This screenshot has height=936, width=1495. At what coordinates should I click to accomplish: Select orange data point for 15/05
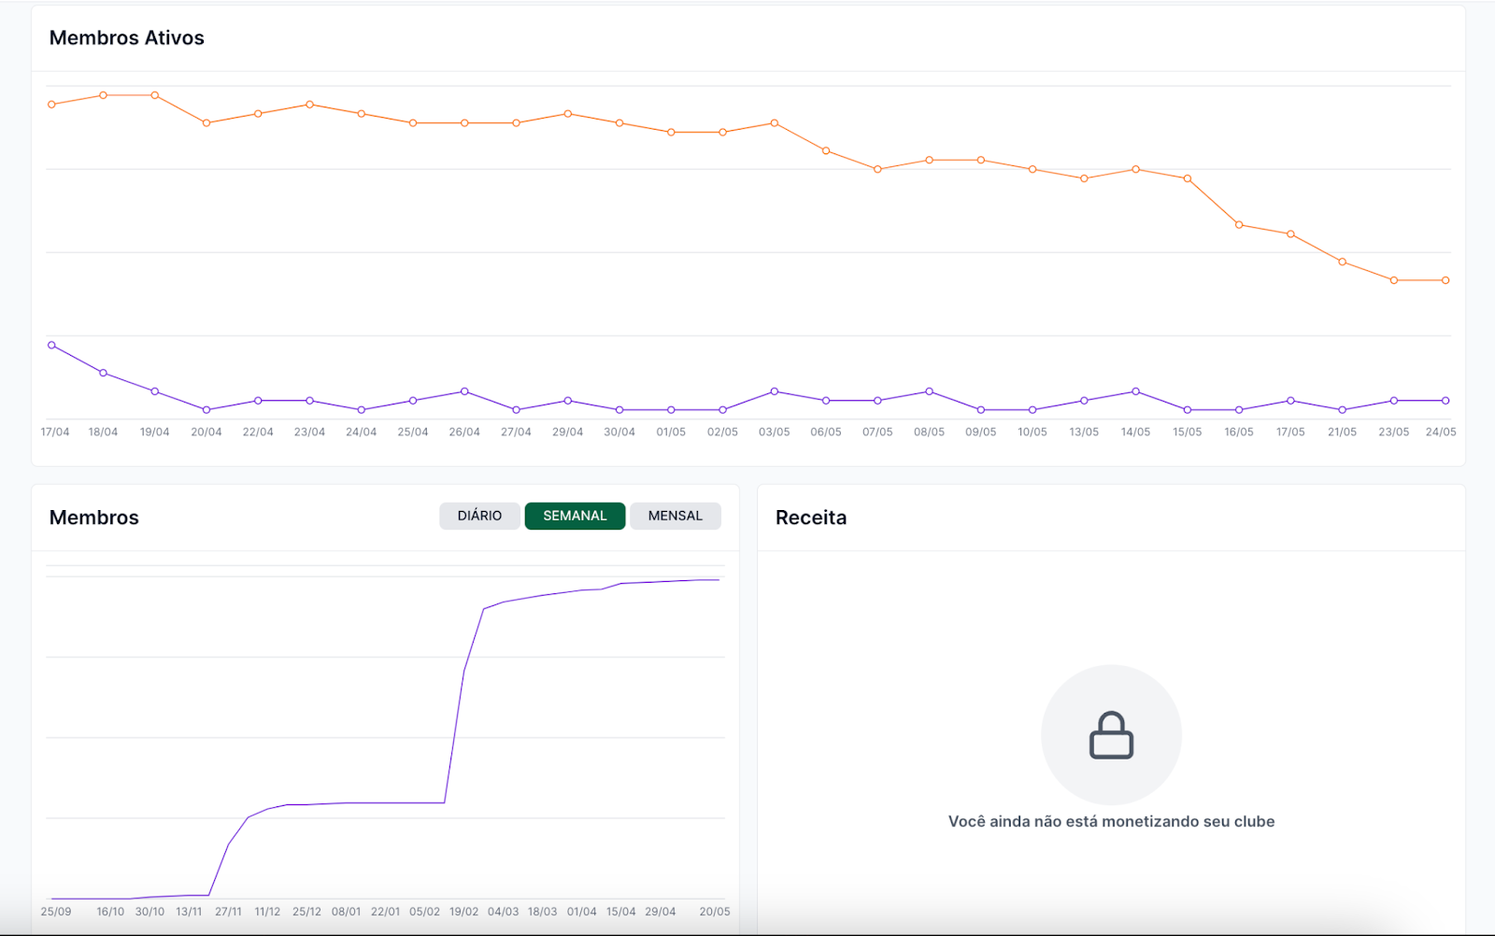(1188, 178)
